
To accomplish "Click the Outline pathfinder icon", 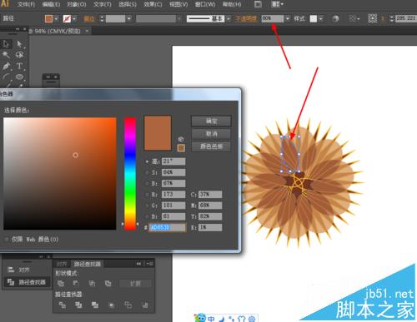I will 128,305.
